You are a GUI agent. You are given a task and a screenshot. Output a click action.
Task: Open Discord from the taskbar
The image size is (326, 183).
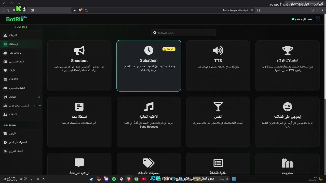click(106, 179)
